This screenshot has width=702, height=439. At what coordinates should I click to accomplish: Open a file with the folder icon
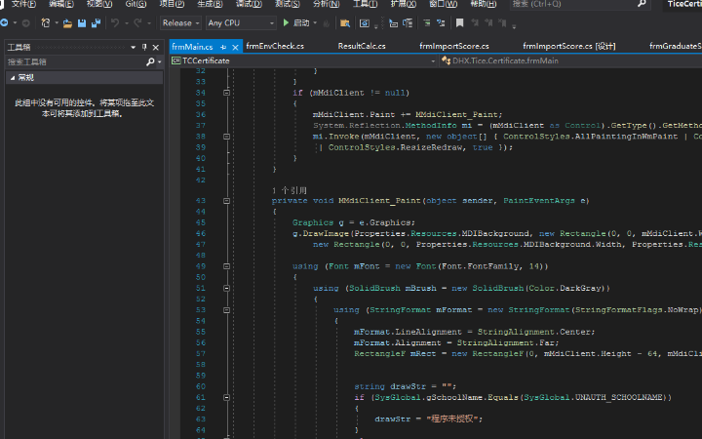(67, 23)
